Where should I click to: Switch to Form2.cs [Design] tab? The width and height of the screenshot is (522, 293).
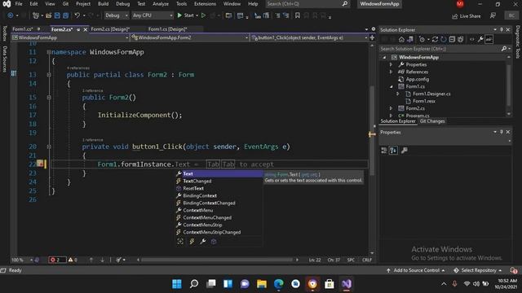111,29
